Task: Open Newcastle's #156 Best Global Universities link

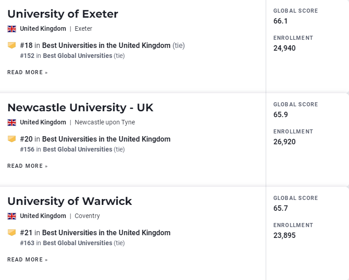Action: pyautogui.click(x=77, y=149)
